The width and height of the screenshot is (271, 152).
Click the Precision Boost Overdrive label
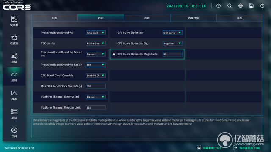click(x=57, y=33)
